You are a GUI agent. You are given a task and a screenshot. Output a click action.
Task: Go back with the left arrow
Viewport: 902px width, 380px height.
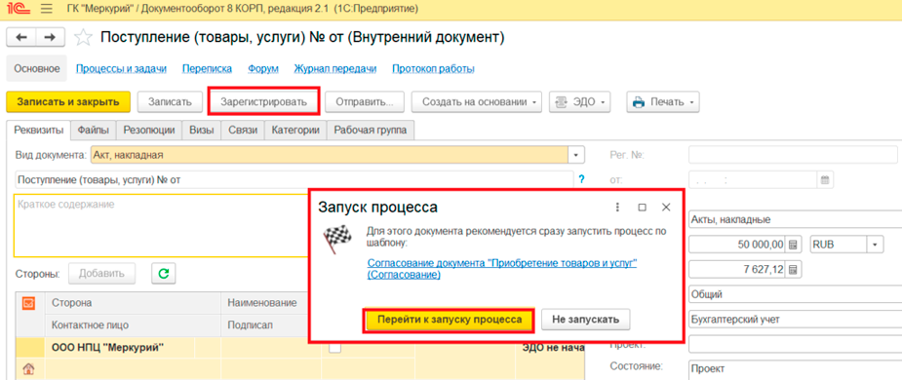pyautogui.click(x=21, y=38)
